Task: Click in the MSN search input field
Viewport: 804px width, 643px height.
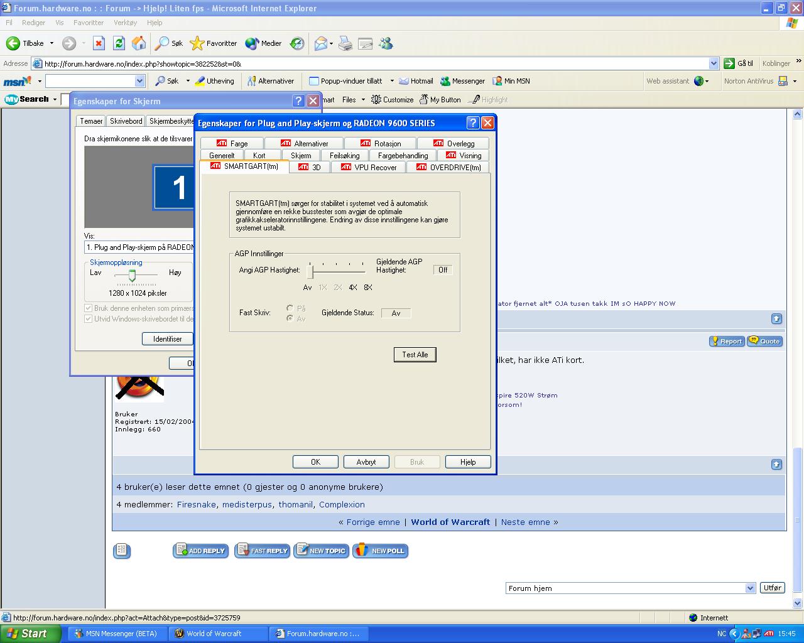Action: (x=90, y=81)
